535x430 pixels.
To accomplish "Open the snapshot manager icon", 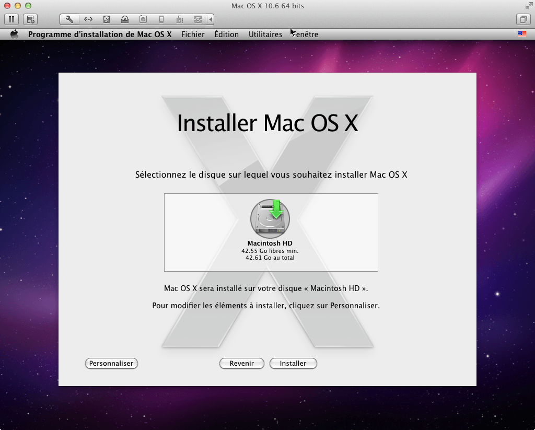I will [30, 19].
